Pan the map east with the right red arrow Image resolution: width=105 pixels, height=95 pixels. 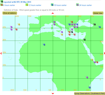pos(104,53)
